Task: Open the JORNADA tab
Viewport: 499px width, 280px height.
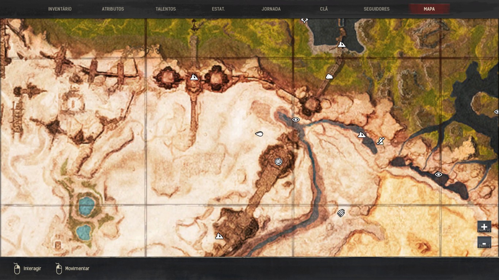Action: (x=271, y=9)
